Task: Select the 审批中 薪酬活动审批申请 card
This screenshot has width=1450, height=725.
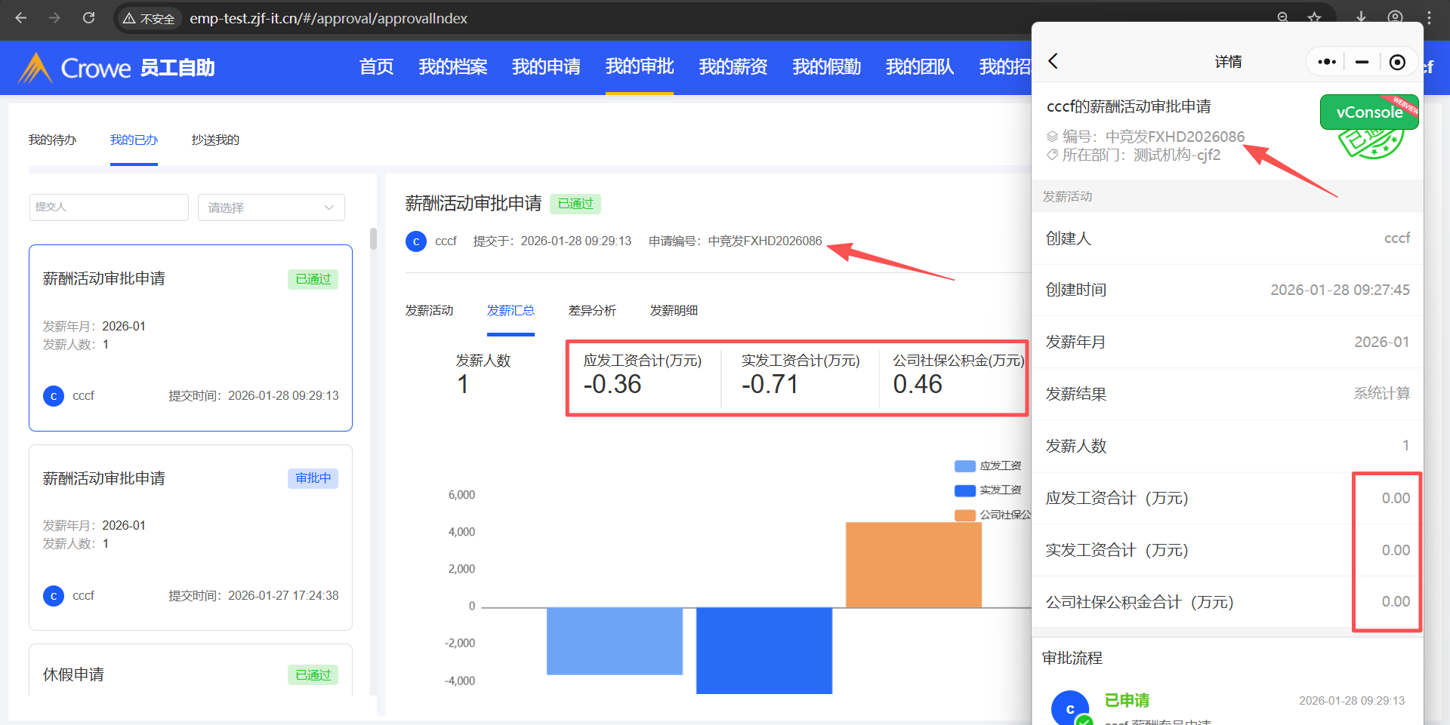Action: (x=190, y=536)
